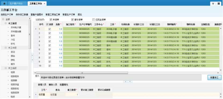Screen dimensions: 223x99
Task: Click 1.K.D.T11J.H.10 in row 10
Action: (171, 66)
